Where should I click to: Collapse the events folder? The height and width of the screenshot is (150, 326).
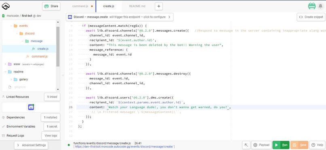[x=11, y=26]
